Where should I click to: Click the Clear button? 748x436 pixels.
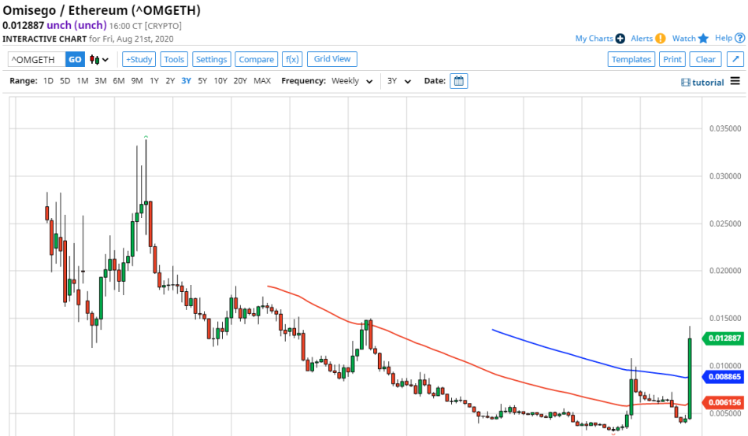(705, 60)
